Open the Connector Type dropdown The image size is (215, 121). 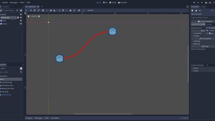[210, 24]
